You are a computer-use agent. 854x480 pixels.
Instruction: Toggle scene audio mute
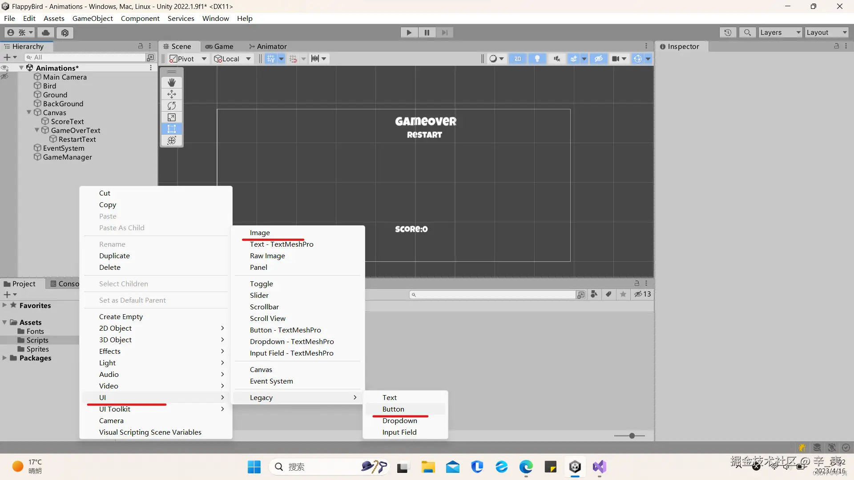coord(557,59)
